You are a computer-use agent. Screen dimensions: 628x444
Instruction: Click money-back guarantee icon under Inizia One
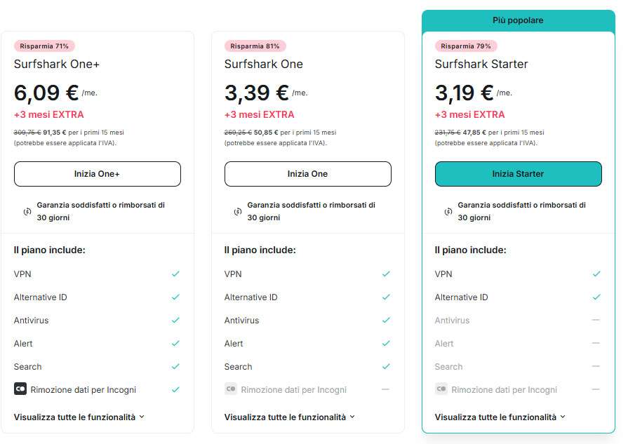pos(237,211)
